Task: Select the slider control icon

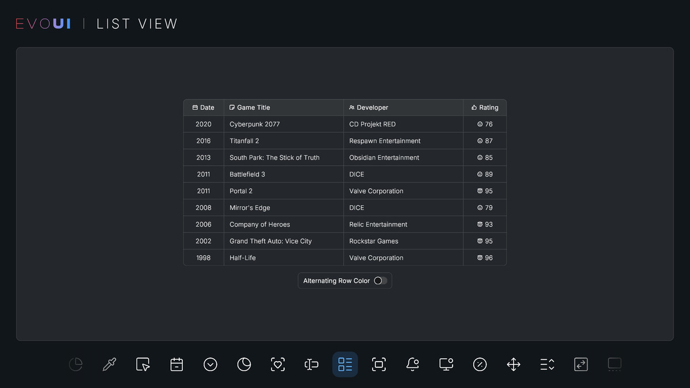Action: pos(311,364)
